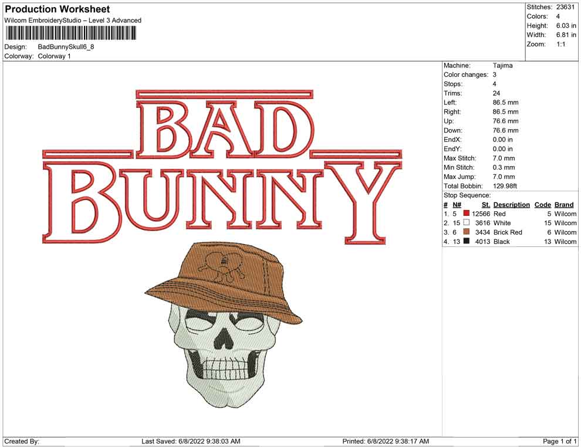Click the 'N#' column header

(457, 205)
